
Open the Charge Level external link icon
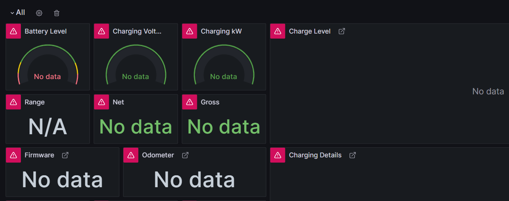tap(342, 31)
